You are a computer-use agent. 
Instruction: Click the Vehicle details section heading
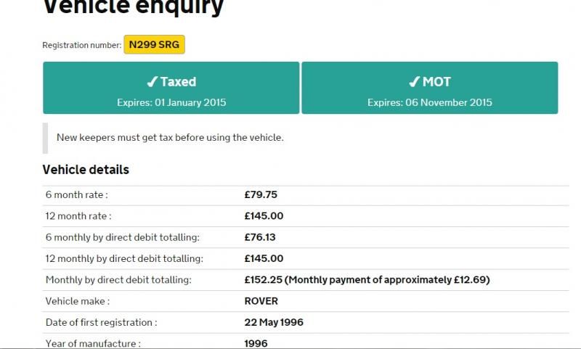(x=86, y=170)
